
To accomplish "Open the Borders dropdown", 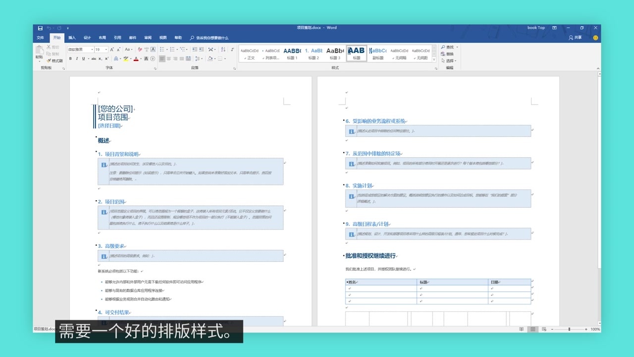I will point(225,59).
